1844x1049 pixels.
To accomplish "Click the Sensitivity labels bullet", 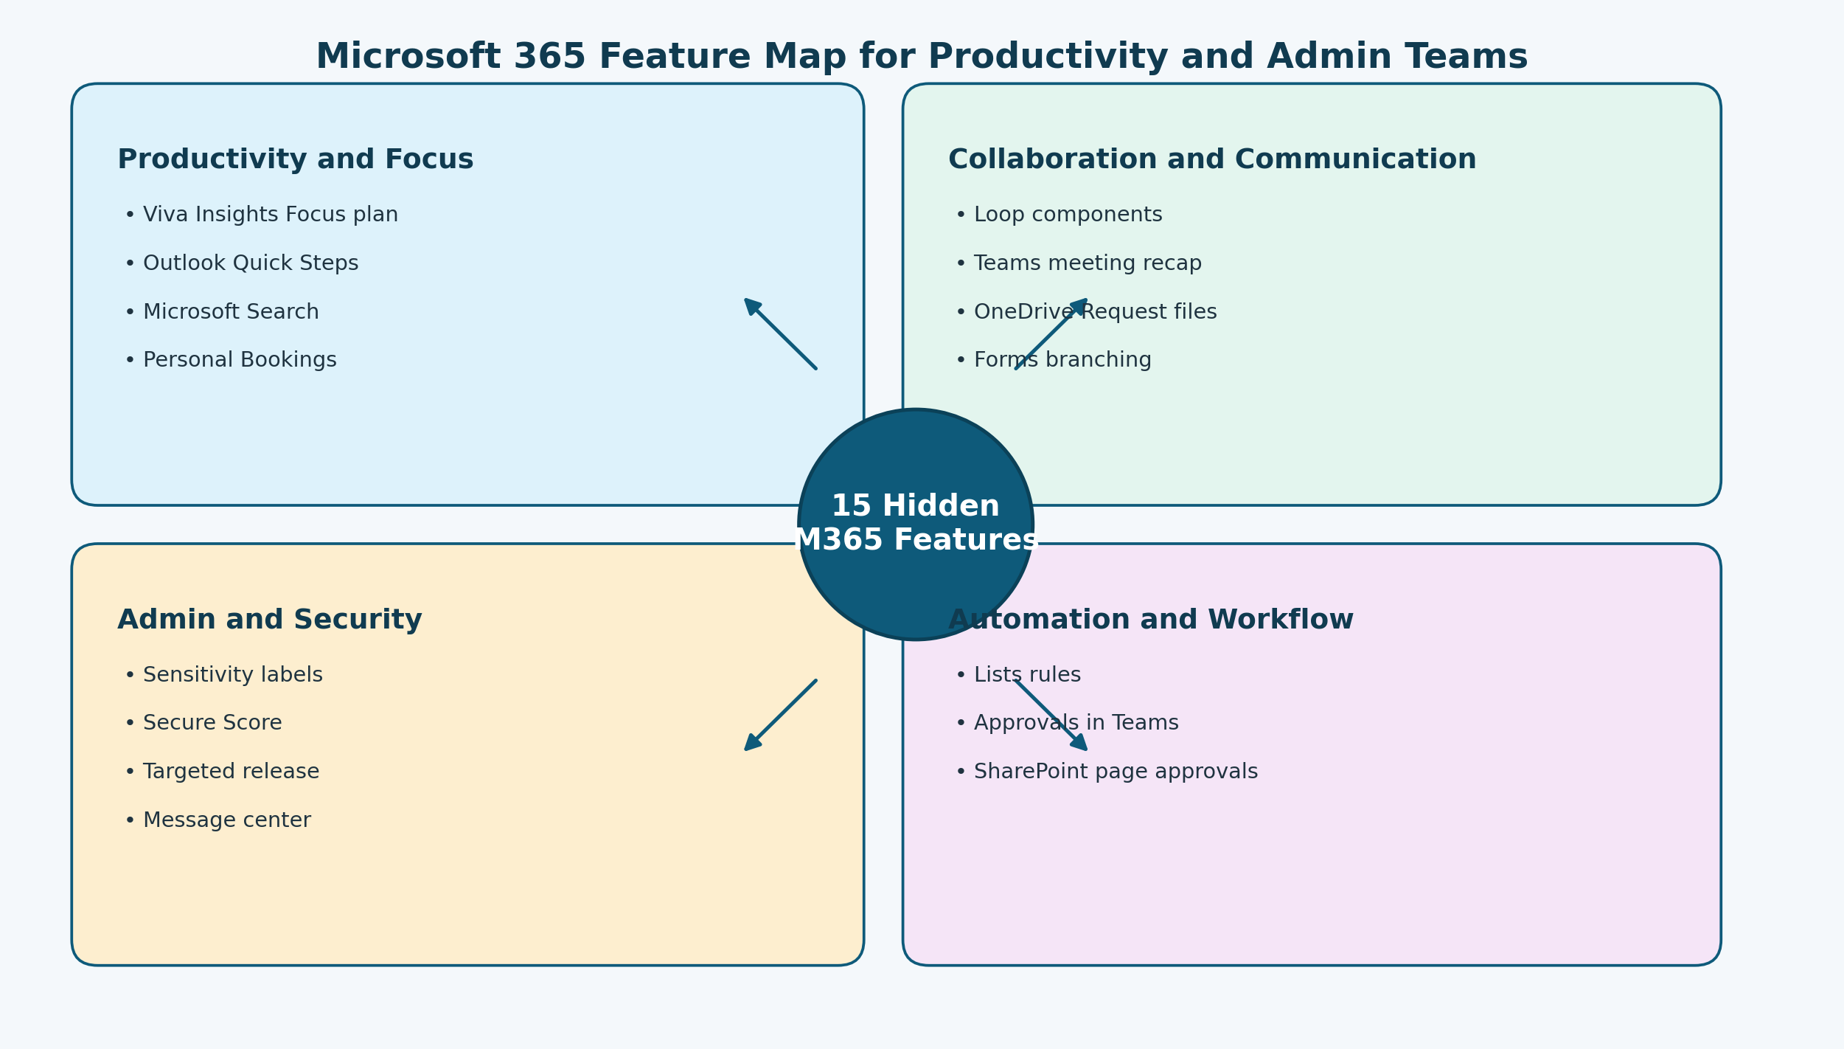I will click(223, 675).
